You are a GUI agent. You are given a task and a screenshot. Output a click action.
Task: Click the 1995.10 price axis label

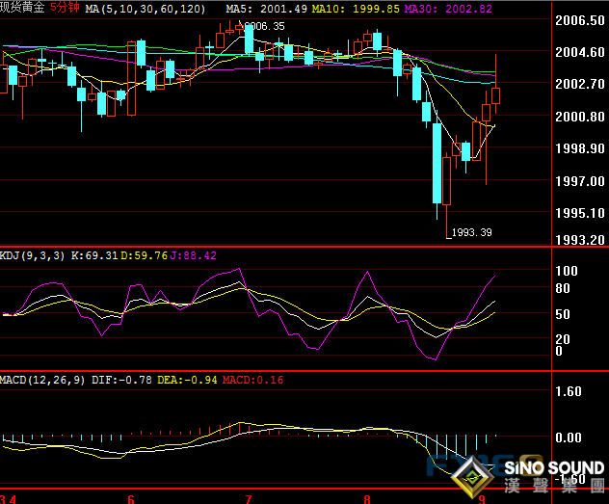click(x=580, y=213)
